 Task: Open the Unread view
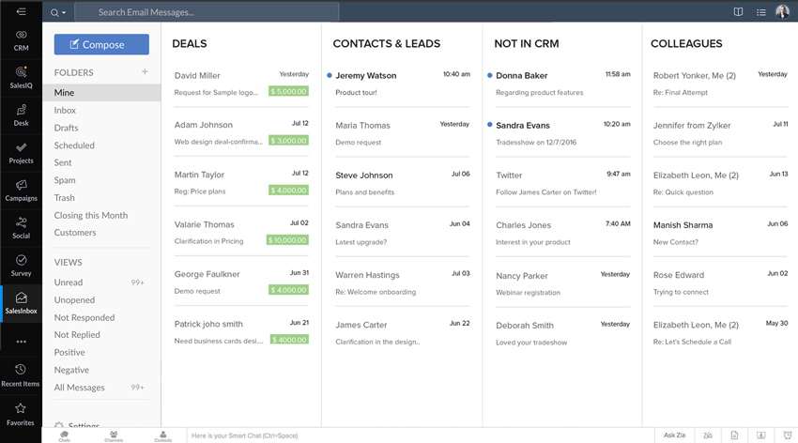(x=69, y=283)
